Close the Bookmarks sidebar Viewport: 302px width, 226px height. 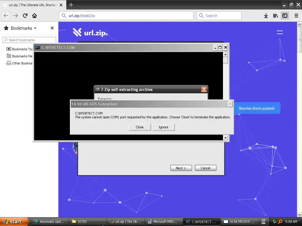[52, 28]
